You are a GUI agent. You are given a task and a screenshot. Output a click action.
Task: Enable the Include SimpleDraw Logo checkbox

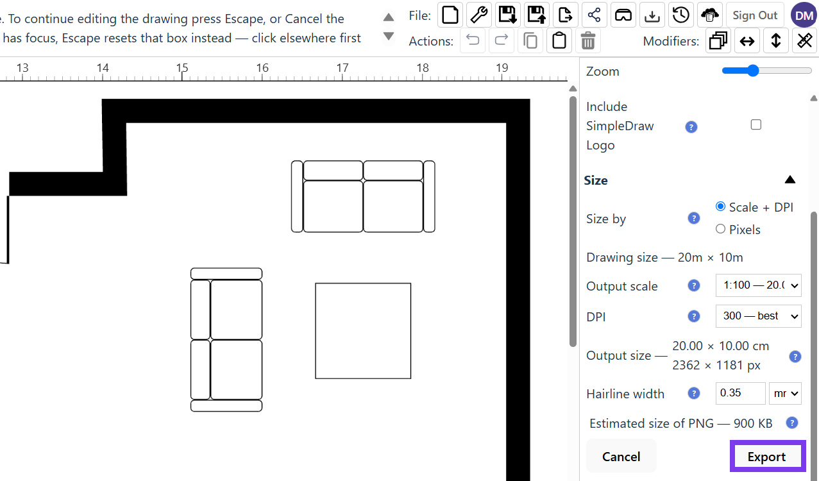click(x=756, y=125)
